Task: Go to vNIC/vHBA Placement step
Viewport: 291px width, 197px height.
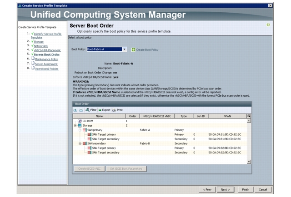Action: 47,50
